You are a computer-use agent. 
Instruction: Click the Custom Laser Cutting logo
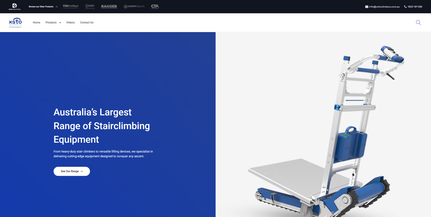point(90,6)
